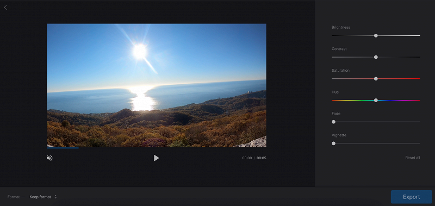
Task: Play the video preview
Action: [157, 158]
